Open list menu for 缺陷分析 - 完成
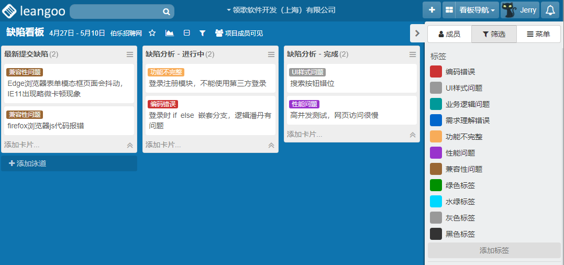 pyautogui.click(x=413, y=54)
